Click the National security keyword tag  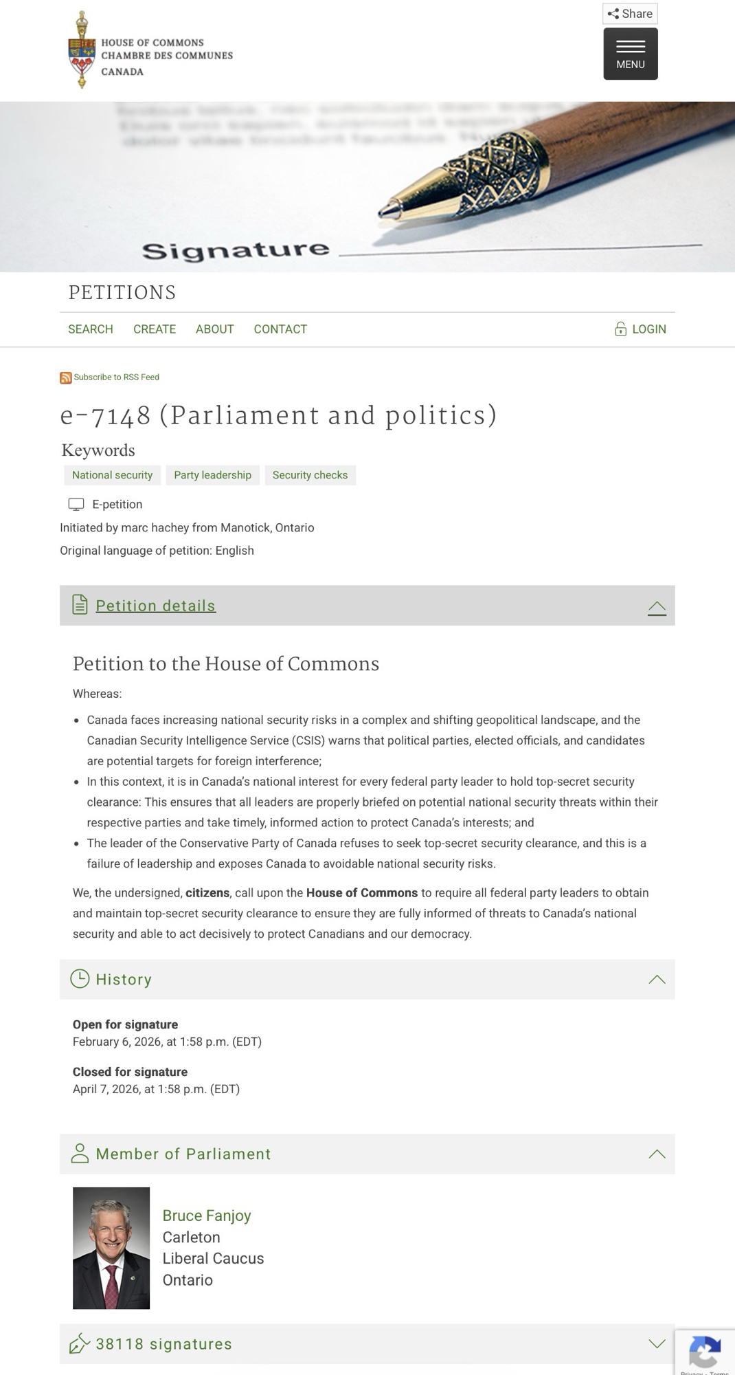tap(113, 475)
